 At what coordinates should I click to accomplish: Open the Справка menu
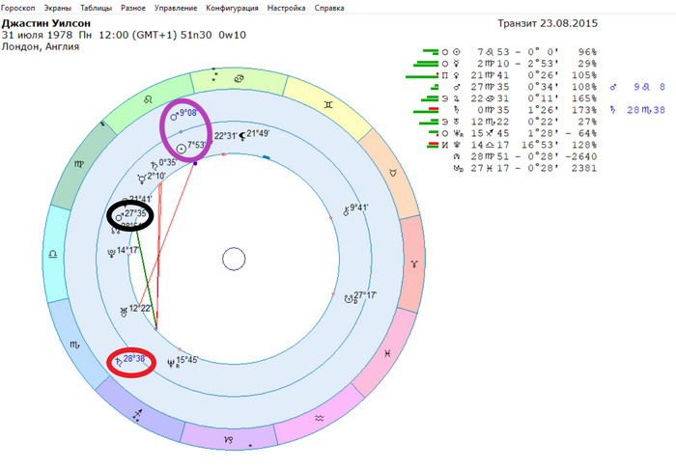[x=329, y=8]
